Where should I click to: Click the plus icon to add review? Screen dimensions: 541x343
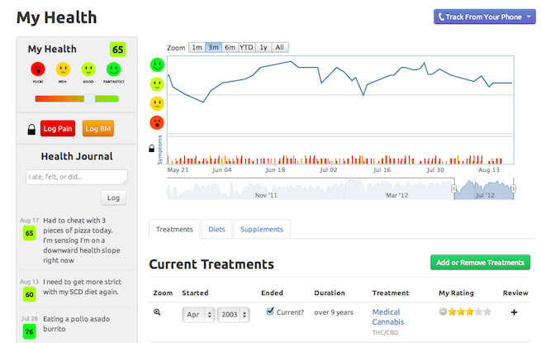point(515,312)
